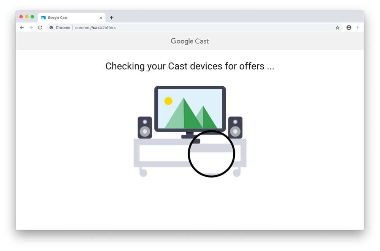This screenshot has height=251, width=380.
Task: Reload the Google Cast page
Action: click(40, 28)
